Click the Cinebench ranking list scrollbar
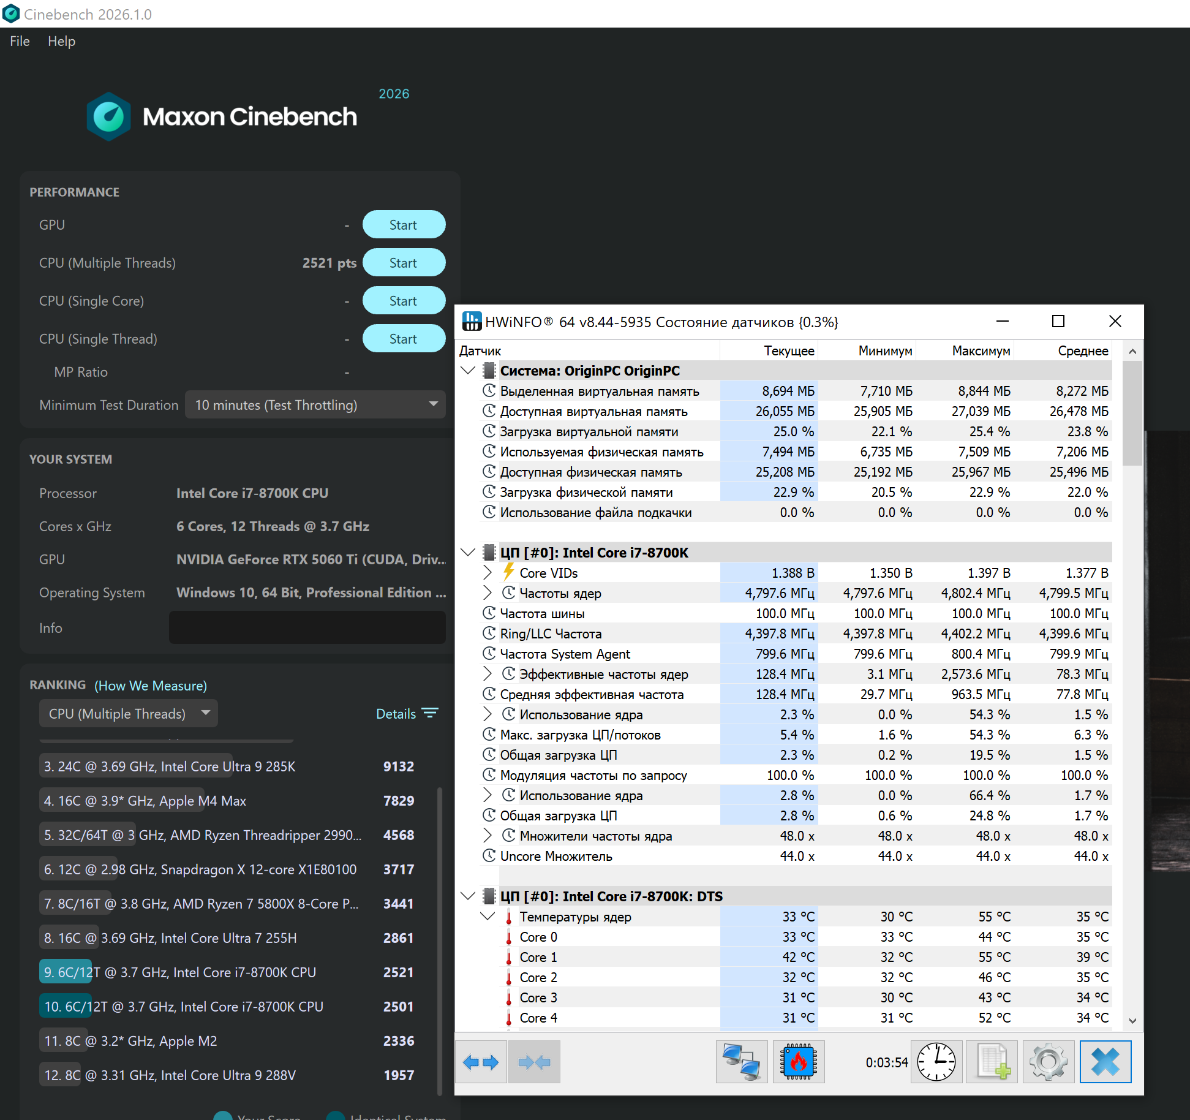This screenshot has height=1120, width=1190. point(440,941)
